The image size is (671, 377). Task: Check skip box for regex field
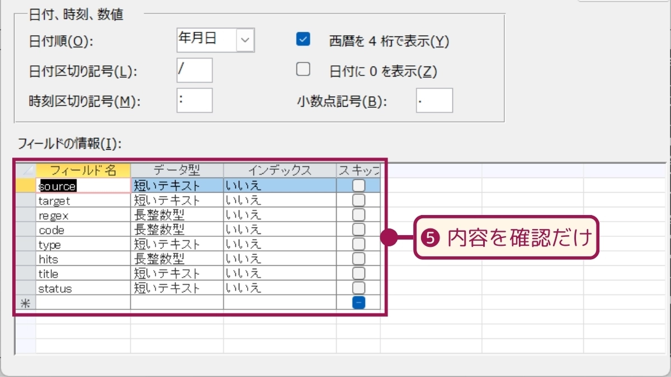point(358,214)
